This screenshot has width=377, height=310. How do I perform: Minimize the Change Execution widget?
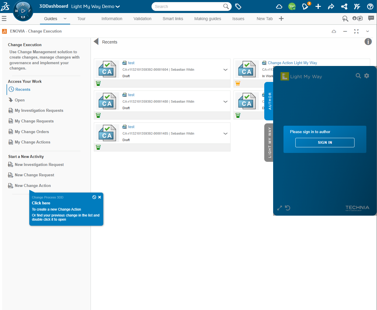click(345, 31)
